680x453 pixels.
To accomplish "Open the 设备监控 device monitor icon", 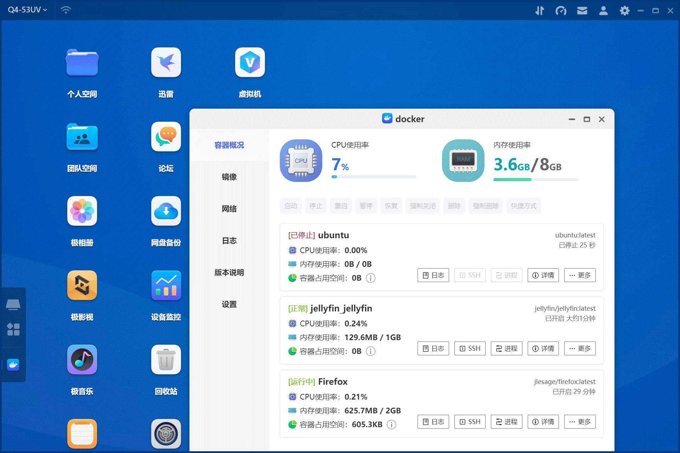I will click(x=166, y=285).
